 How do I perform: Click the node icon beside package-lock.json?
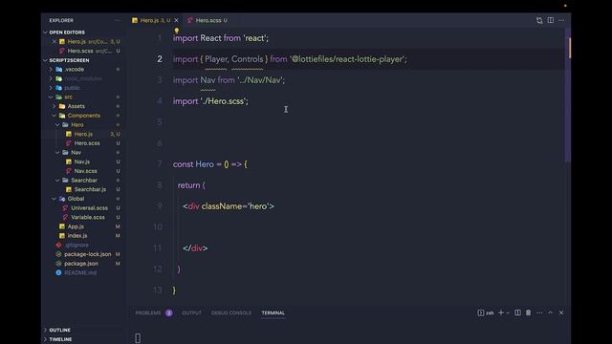pos(58,254)
